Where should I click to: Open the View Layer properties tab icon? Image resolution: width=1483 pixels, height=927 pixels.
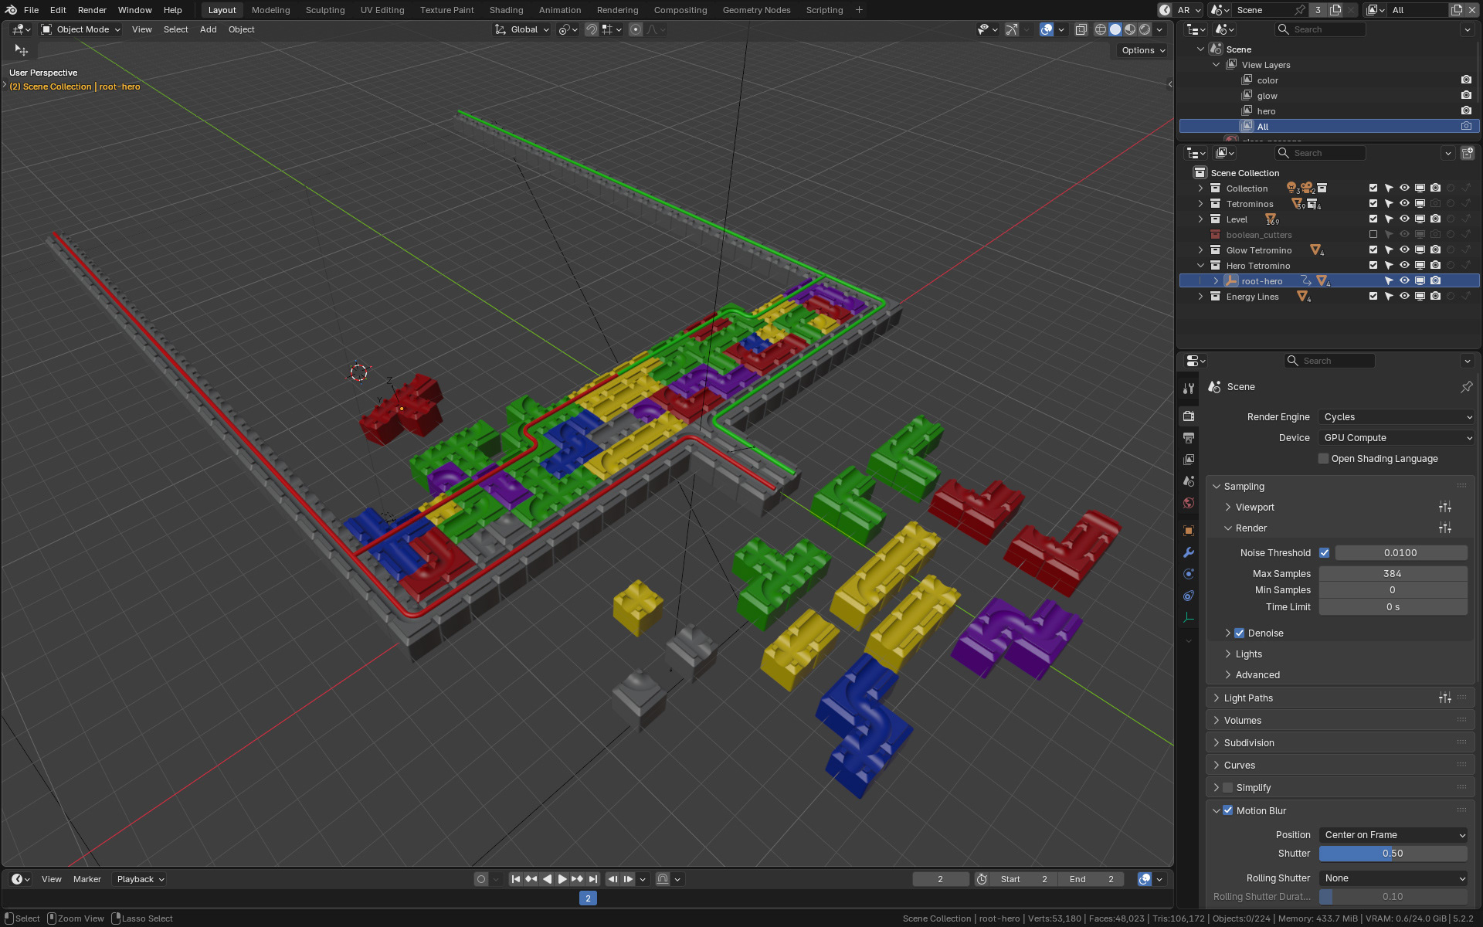[x=1189, y=460]
